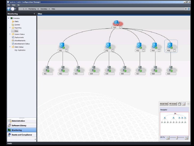Viewport: 194px width, 146px height.
Task: Click the magnifier zoom tool icon
Action: (x=184, y=104)
